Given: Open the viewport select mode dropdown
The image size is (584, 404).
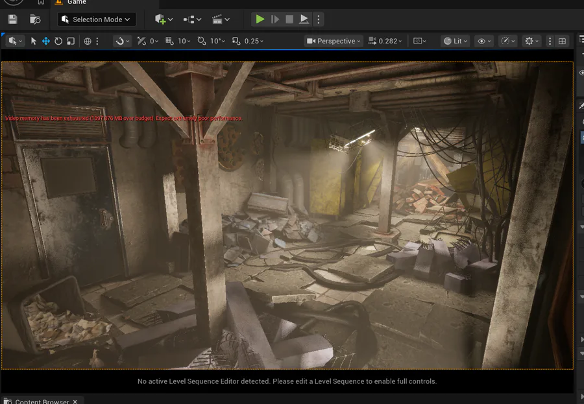Looking at the screenshot, I should tap(15, 41).
